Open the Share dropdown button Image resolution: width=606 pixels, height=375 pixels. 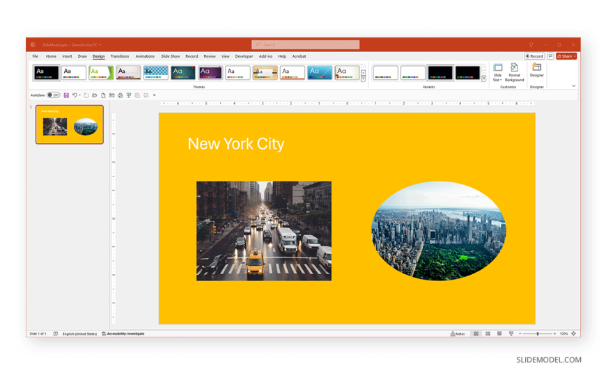(566, 56)
